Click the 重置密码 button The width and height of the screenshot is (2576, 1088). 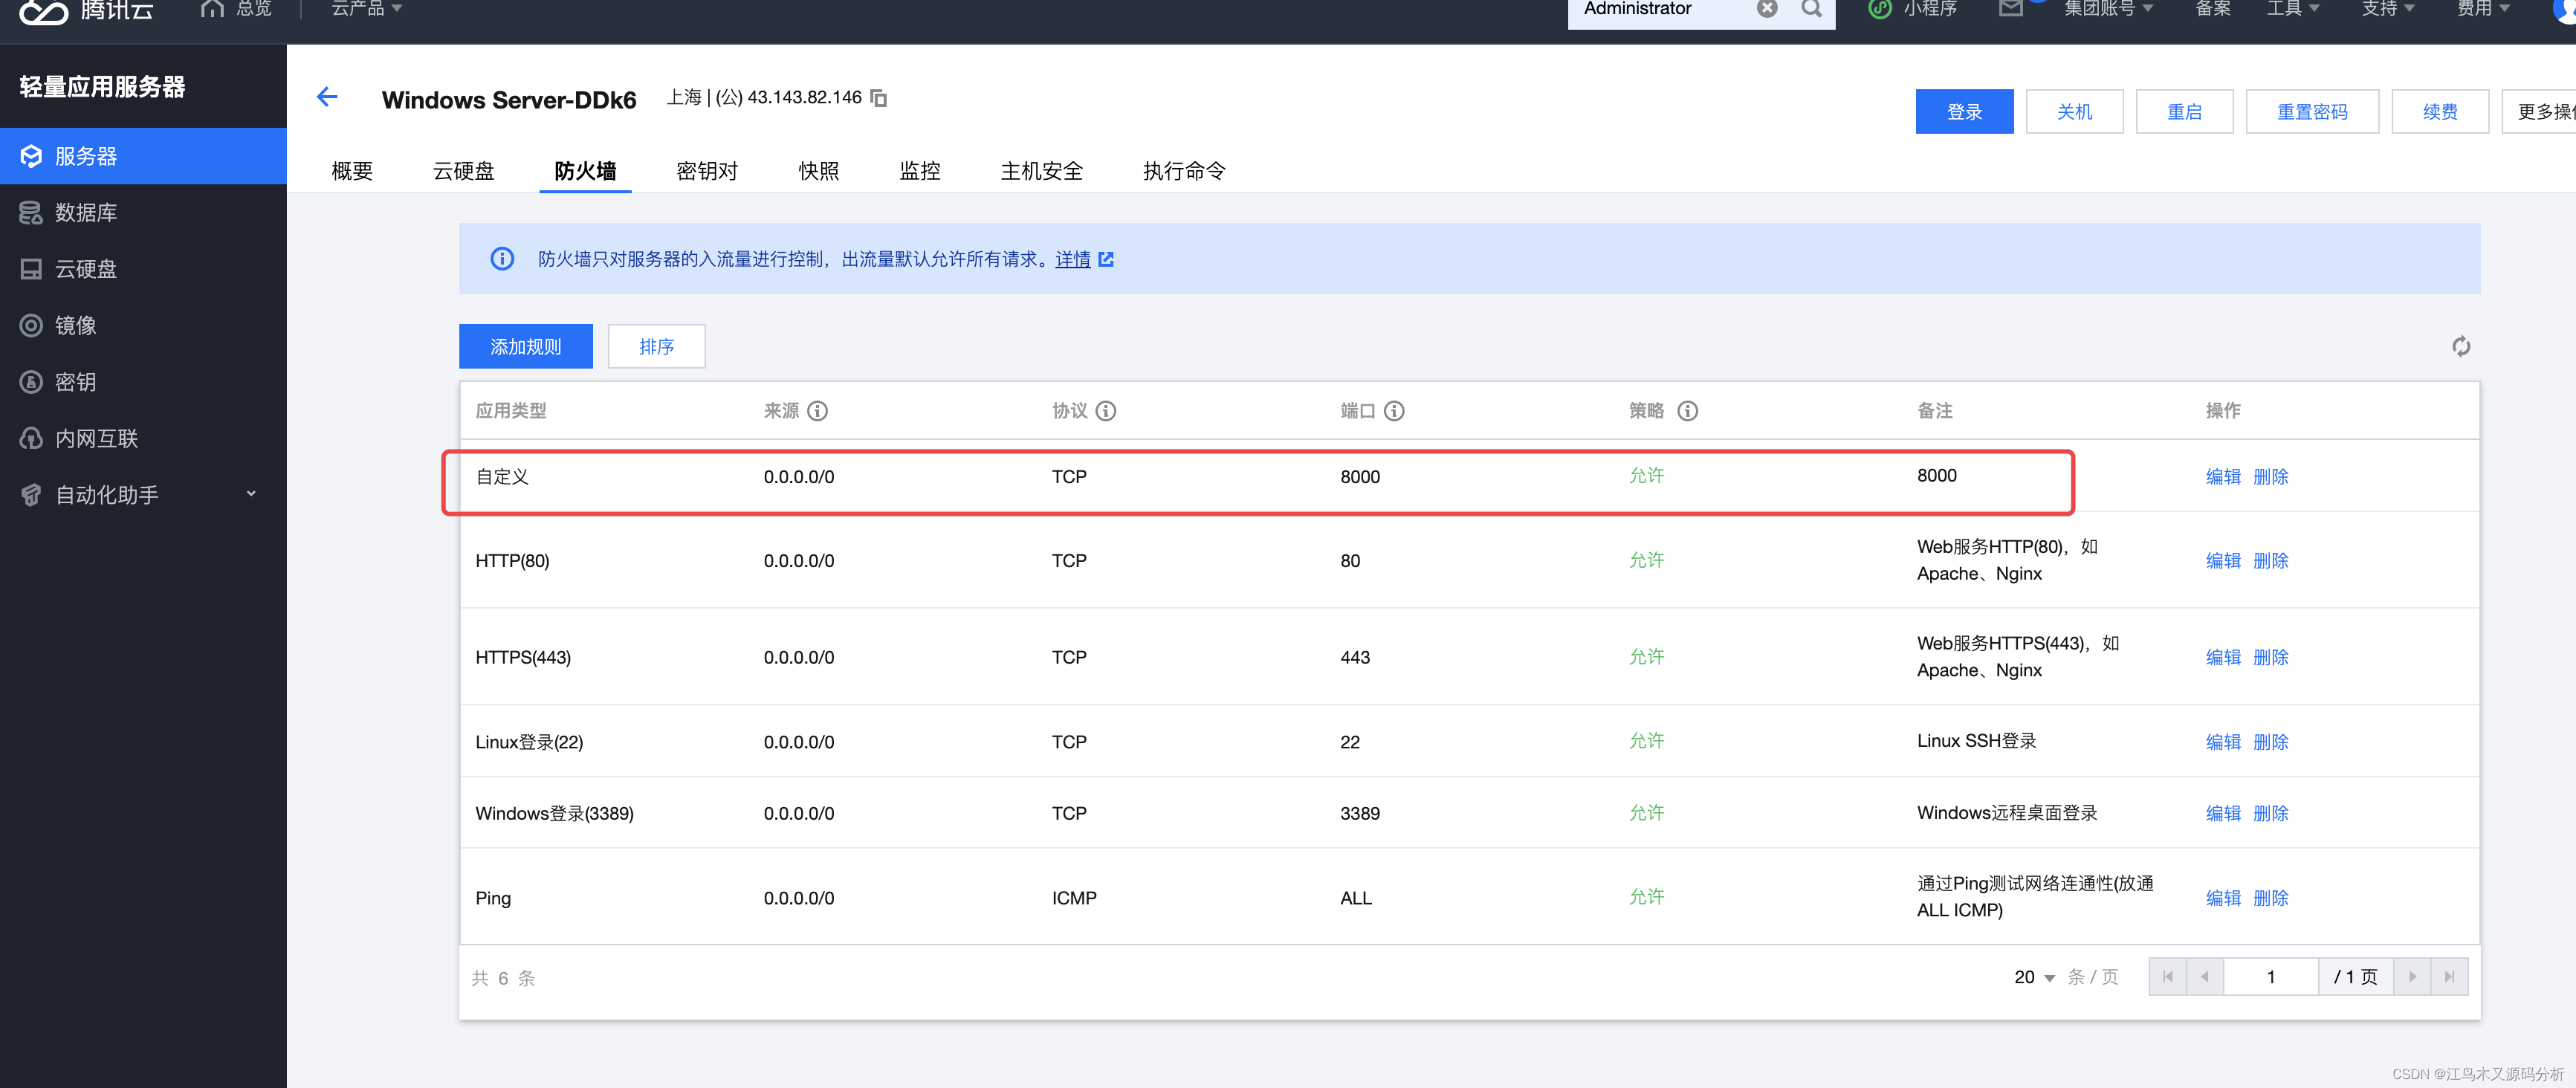coord(2312,111)
